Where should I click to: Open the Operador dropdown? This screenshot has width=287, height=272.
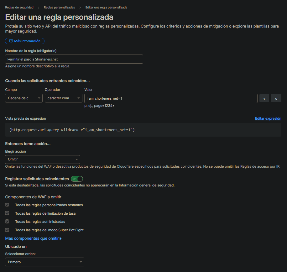click(64, 98)
